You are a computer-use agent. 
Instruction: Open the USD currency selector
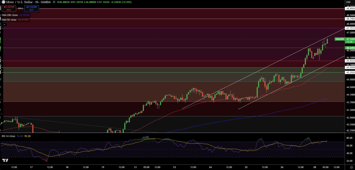[x=348, y=2]
